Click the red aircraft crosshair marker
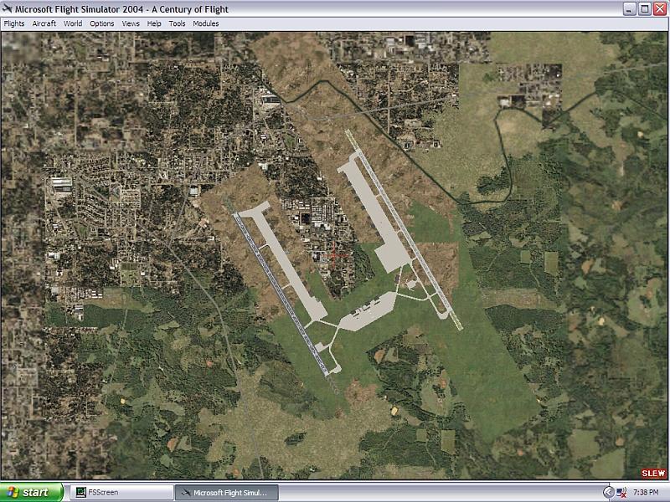The height and width of the screenshot is (502, 670). click(x=334, y=255)
